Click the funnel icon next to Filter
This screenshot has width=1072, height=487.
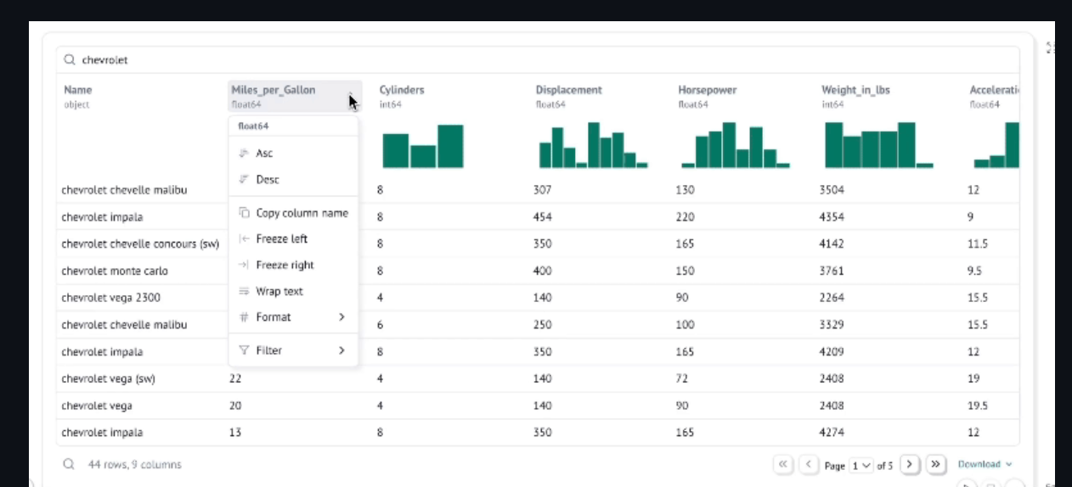pos(244,350)
